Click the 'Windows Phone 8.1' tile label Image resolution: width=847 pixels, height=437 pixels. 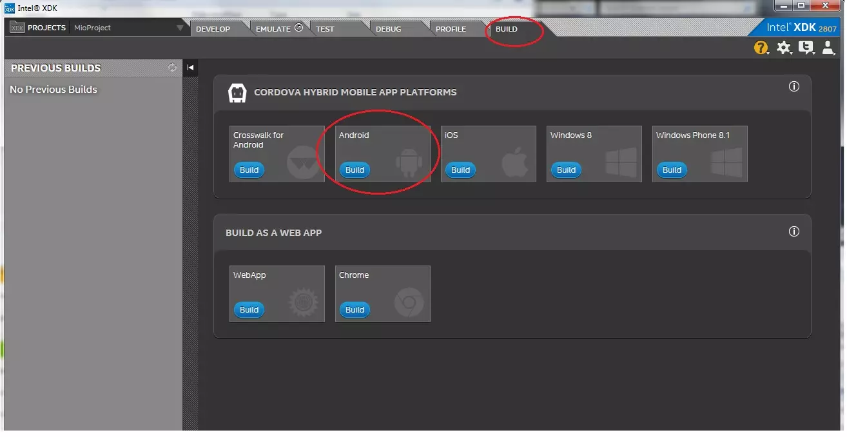[693, 135]
